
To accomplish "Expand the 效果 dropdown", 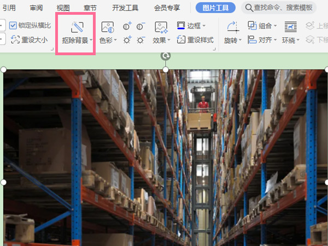I will (169, 40).
